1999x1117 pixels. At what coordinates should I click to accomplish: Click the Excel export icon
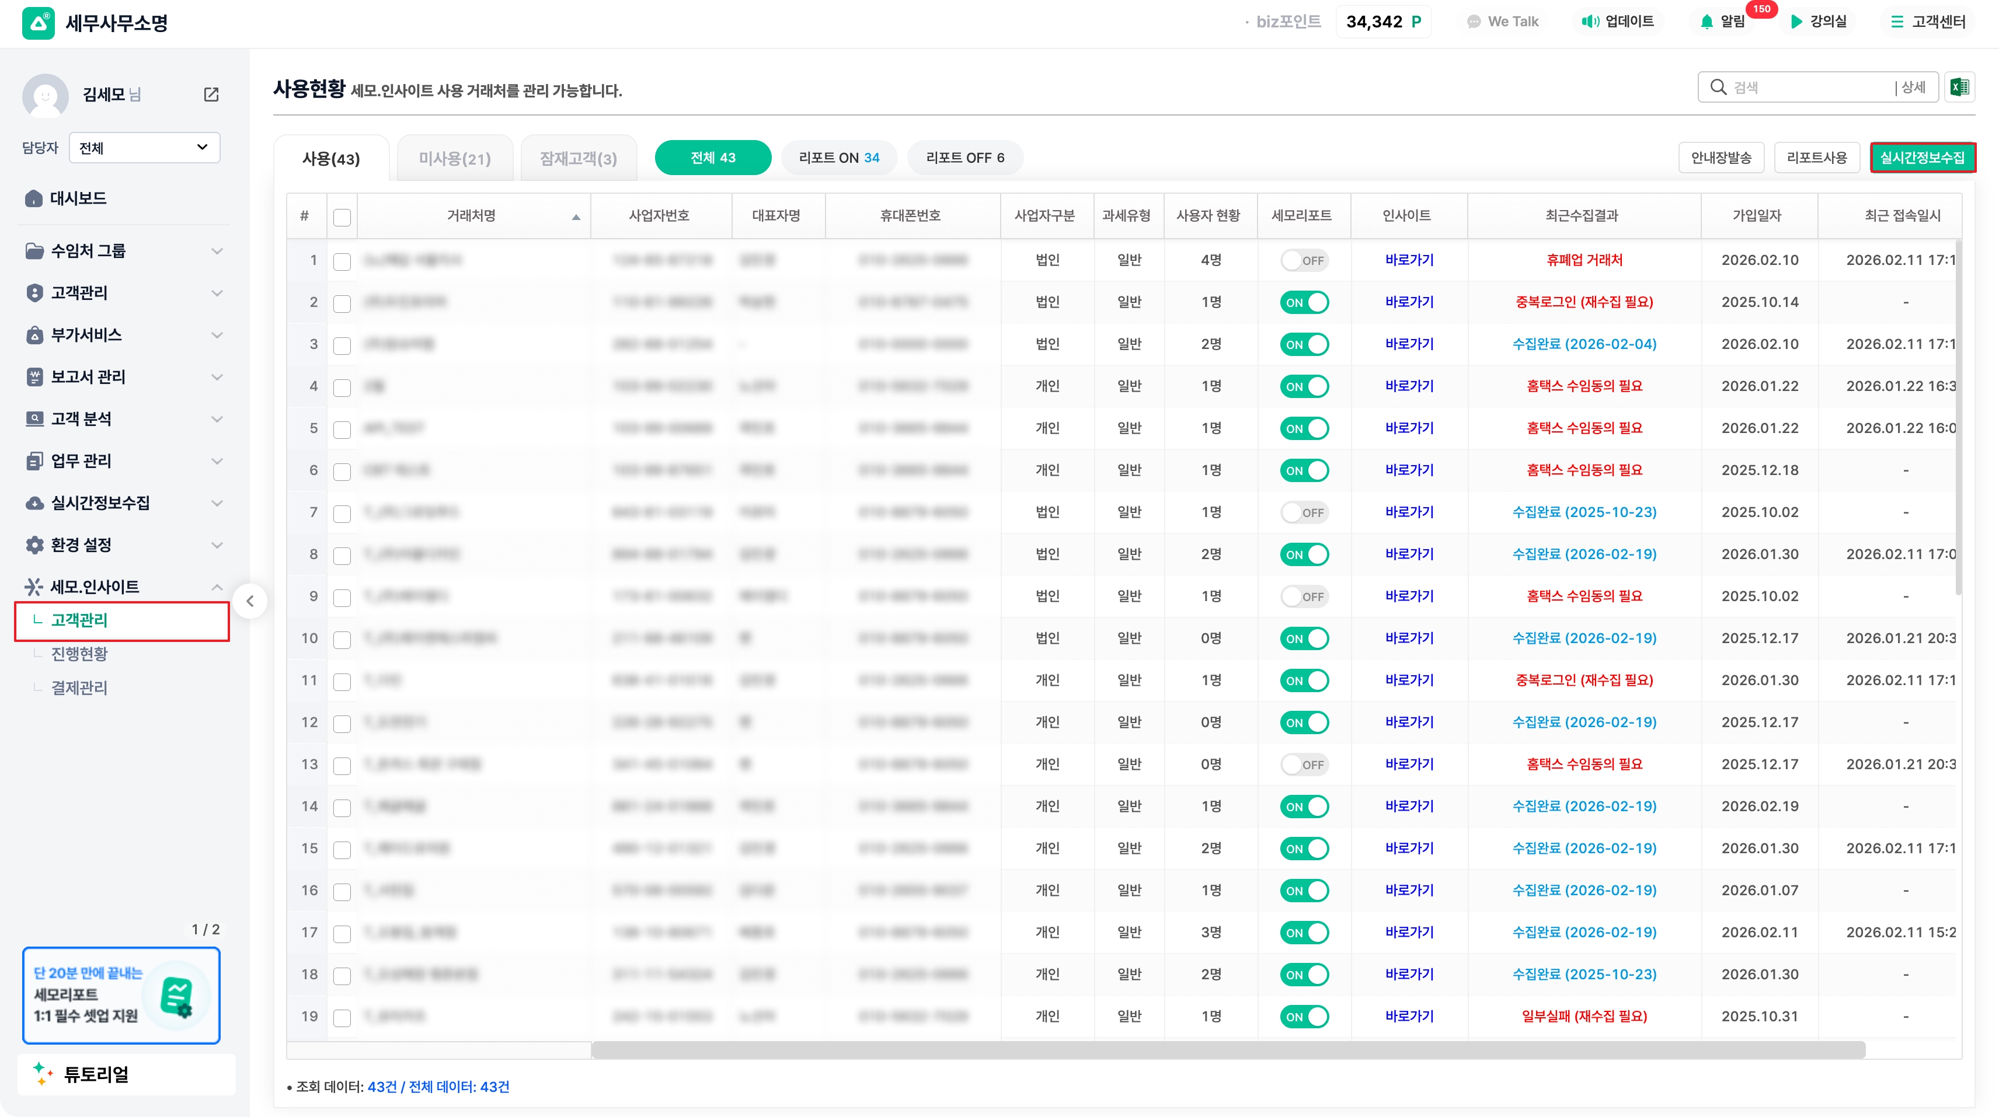tap(1959, 87)
